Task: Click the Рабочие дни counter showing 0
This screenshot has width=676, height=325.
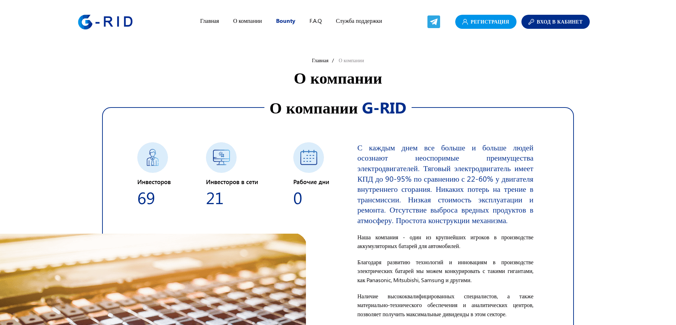Action: pos(298,199)
